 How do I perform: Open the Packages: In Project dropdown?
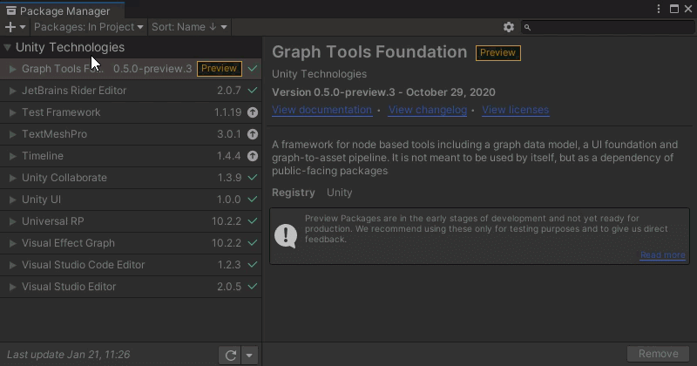click(x=88, y=27)
